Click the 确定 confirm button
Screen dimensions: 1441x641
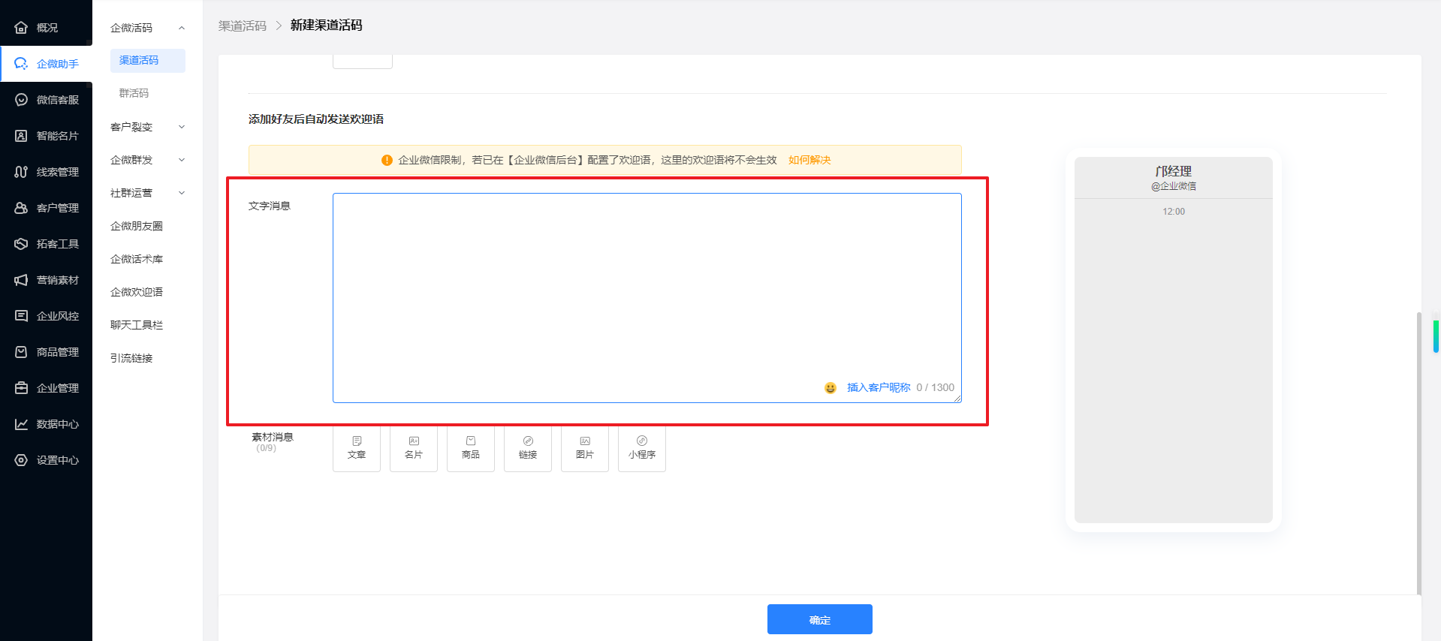click(x=819, y=619)
